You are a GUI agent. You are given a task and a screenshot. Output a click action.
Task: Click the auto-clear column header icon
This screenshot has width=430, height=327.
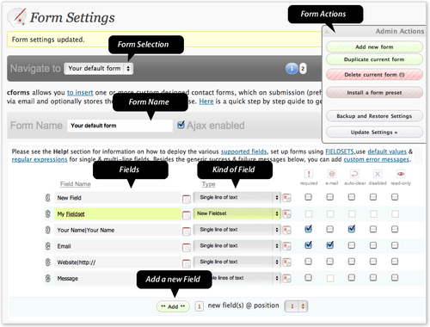[x=354, y=174]
